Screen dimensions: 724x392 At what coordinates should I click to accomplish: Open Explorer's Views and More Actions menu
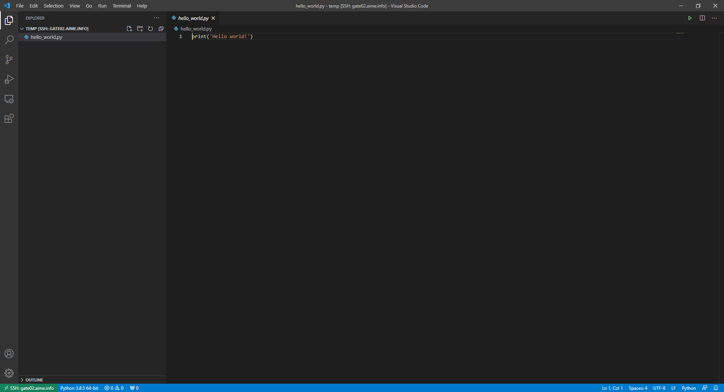click(x=156, y=18)
